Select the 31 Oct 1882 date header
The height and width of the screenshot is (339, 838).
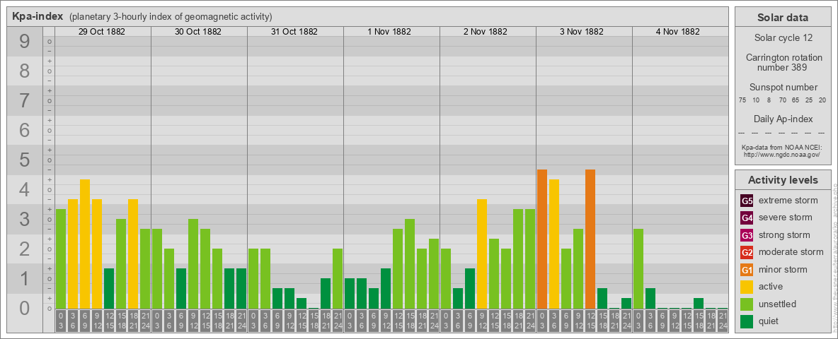coord(294,32)
